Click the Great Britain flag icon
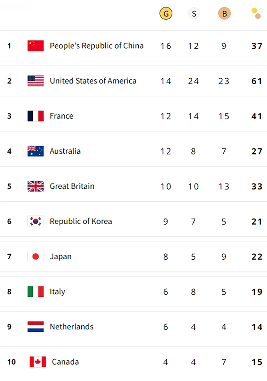This screenshot has height=381, width=267. [35, 186]
